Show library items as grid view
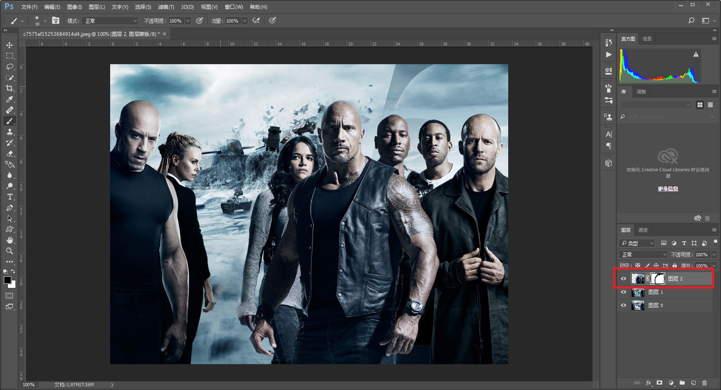The width and height of the screenshot is (721, 390). click(x=700, y=105)
